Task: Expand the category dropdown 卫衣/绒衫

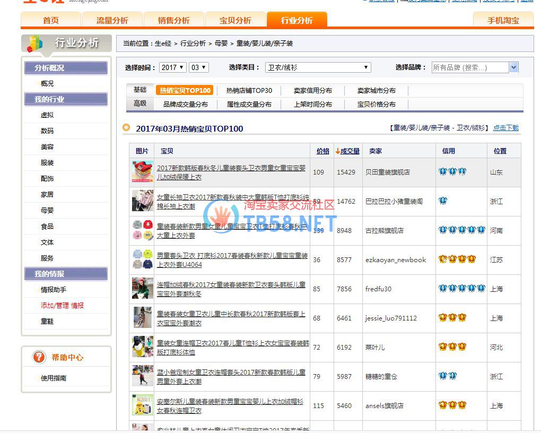Action: click(x=318, y=67)
